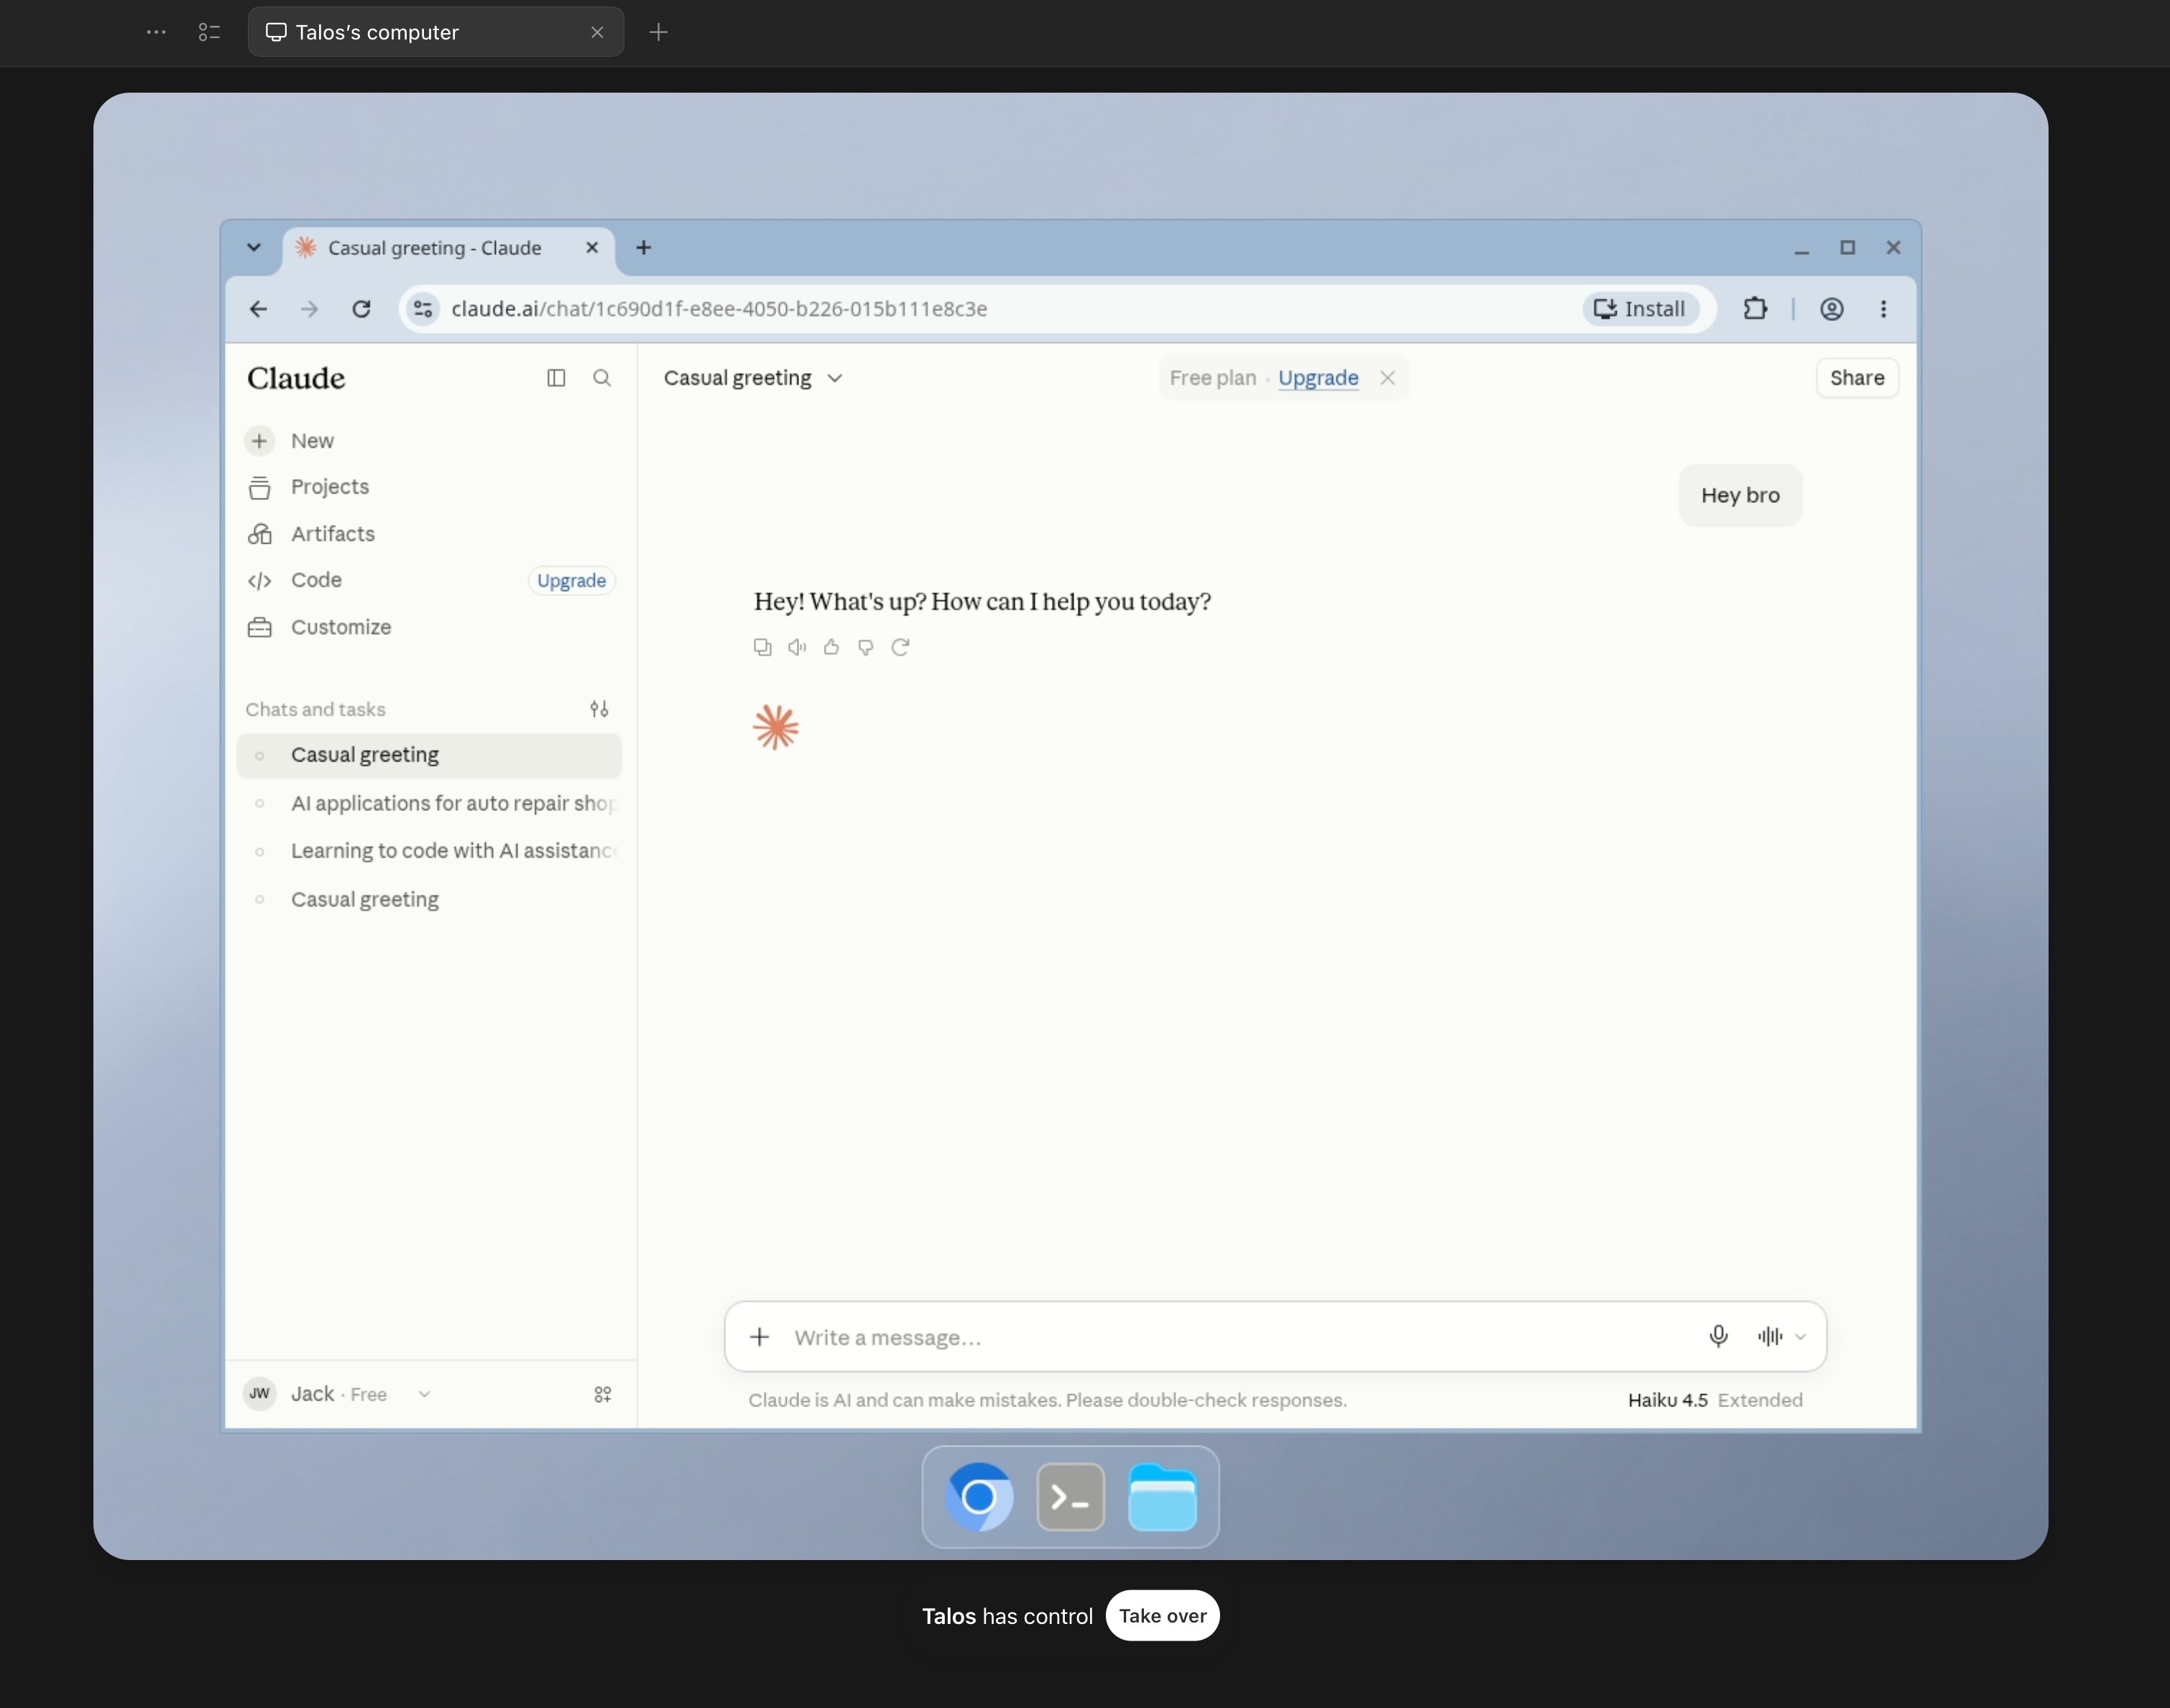Toggle voice mode waveform button
Viewport: 2170px width, 1708px height.
pos(1770,1336)
